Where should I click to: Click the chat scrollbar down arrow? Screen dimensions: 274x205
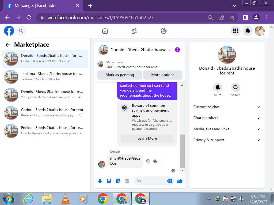point(182,170)
